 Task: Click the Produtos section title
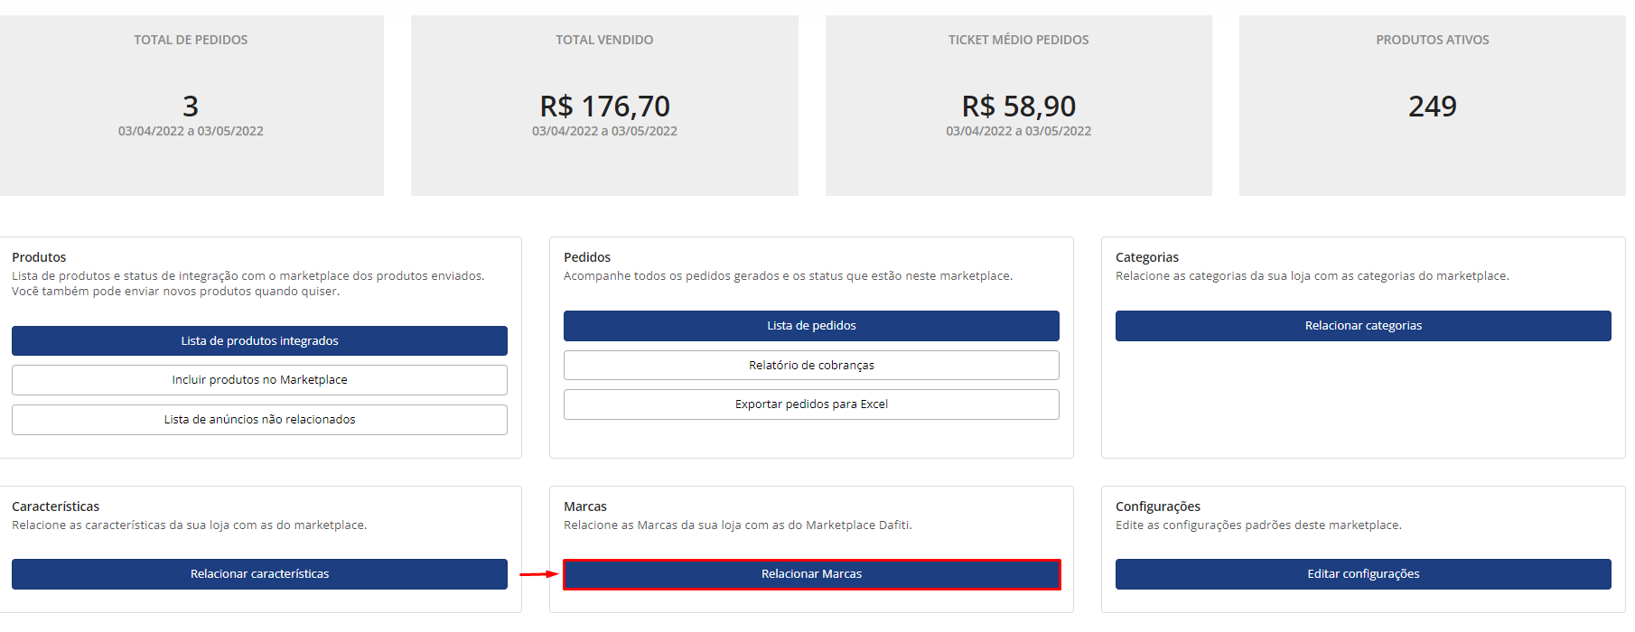pos(39,257)
